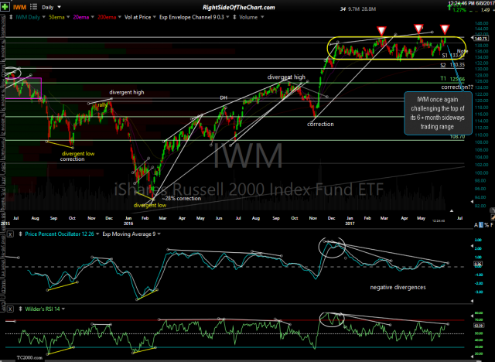
Task: Click the 0.36 PPO value tag
Action: click(x=478, y=265)
